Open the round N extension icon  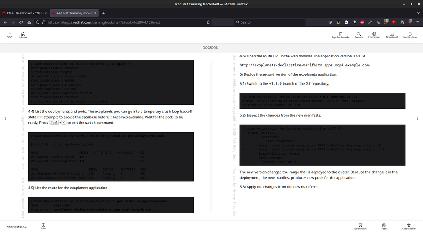346,22
